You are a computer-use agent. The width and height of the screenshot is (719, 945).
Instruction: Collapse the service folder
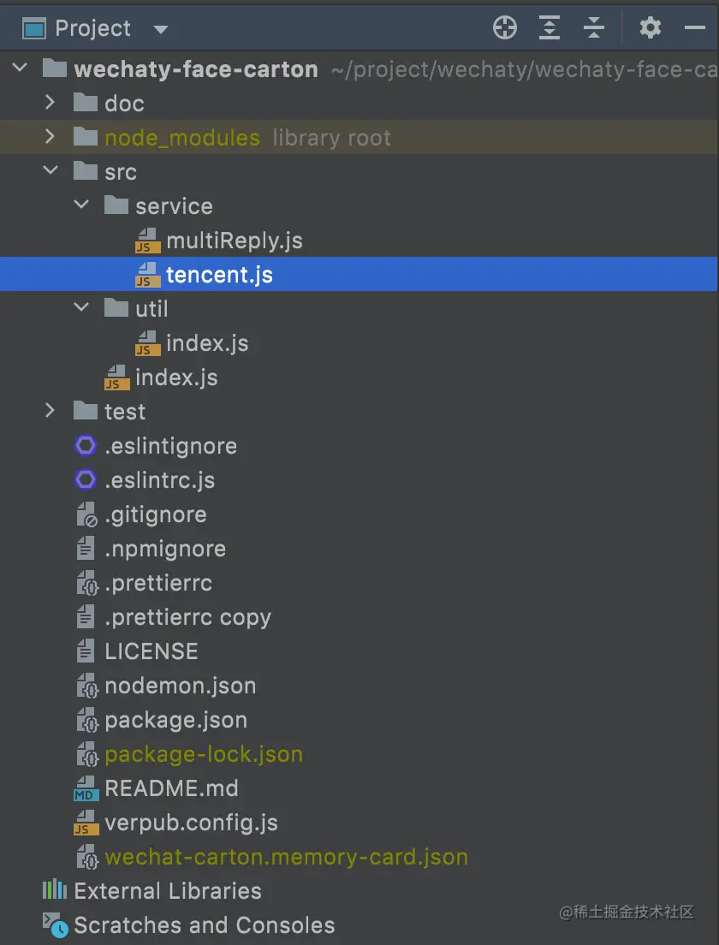coord(81,205)
